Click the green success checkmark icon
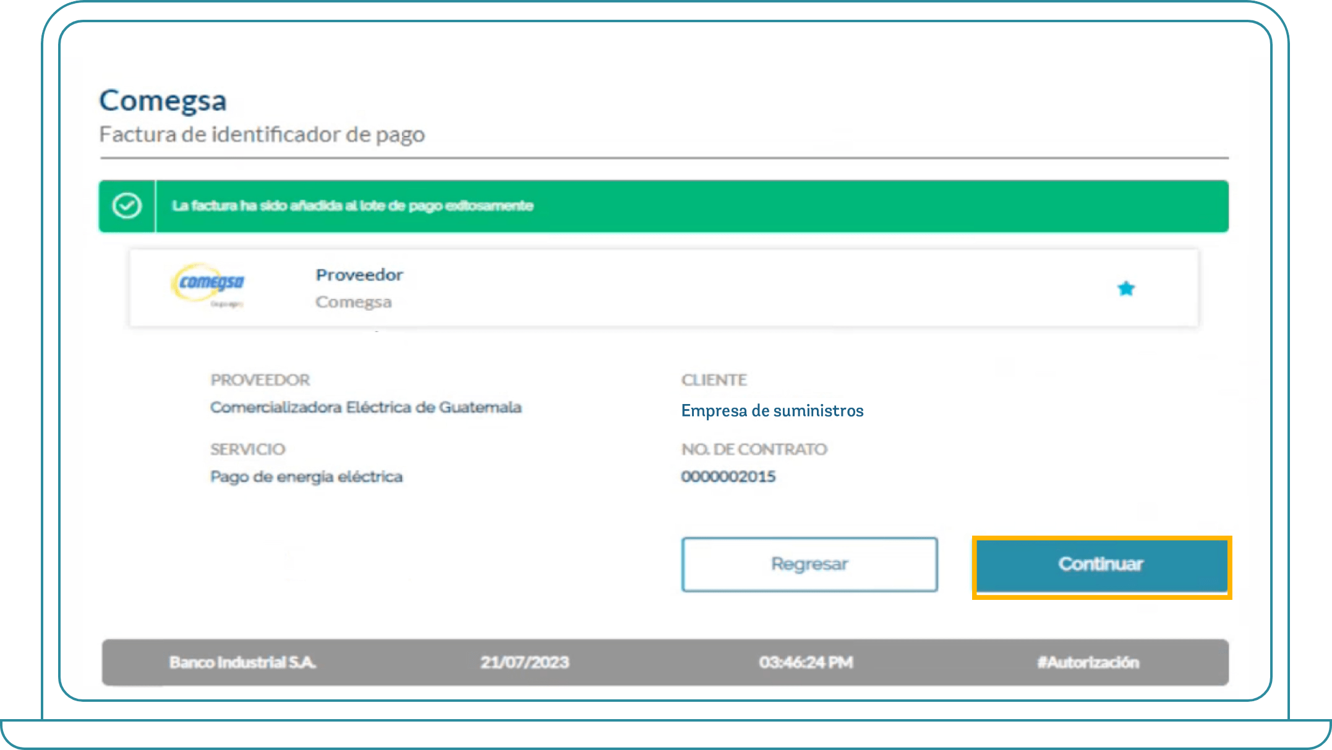This screenshot has width=1332, height=750. [x=127, y=206]
